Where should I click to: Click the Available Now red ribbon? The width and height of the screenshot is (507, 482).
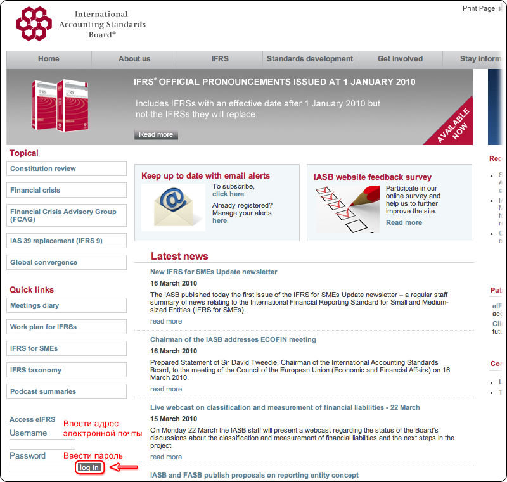pos(453,126)
